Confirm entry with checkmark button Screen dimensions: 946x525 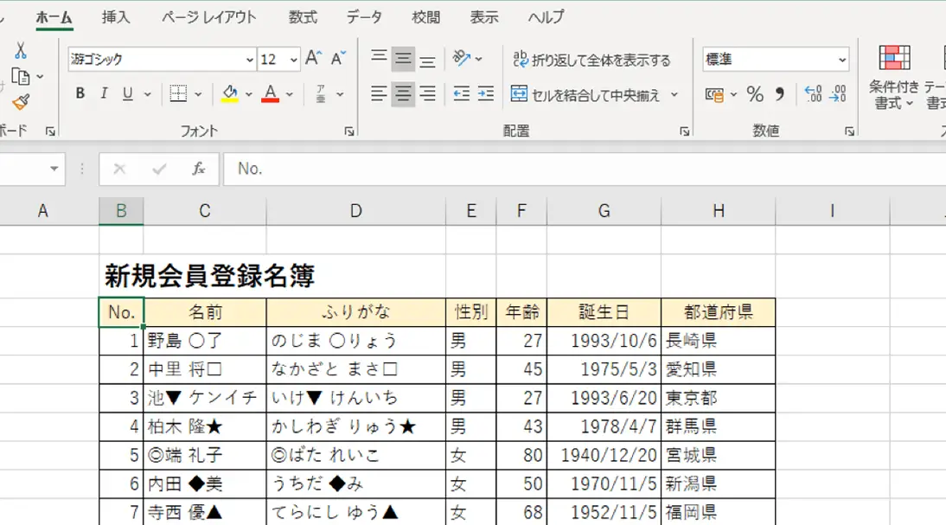tap(159, 169)
